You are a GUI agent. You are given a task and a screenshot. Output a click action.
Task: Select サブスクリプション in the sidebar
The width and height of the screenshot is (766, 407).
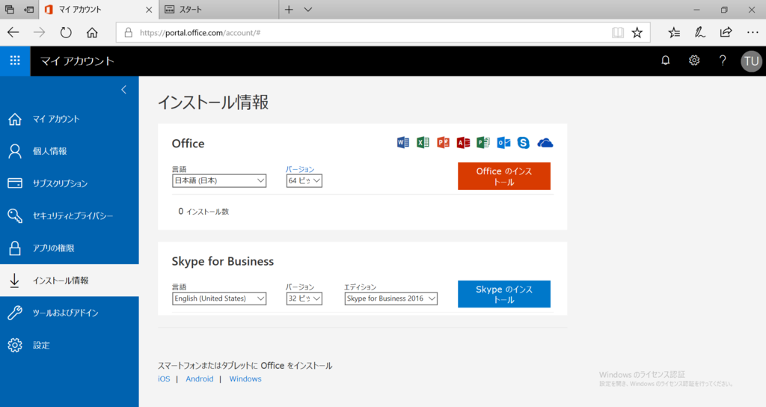[x=70, y=183]
